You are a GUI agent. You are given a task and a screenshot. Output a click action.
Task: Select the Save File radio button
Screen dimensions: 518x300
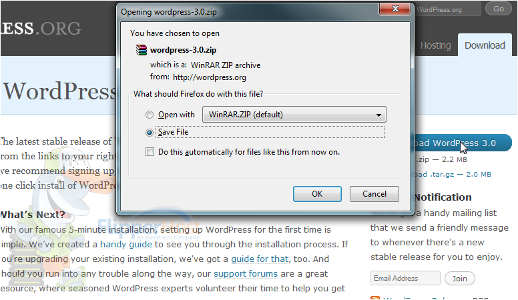click(x=150, y=133)
